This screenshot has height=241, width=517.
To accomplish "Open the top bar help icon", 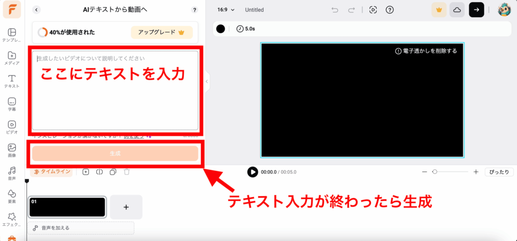I will (390, 10).
